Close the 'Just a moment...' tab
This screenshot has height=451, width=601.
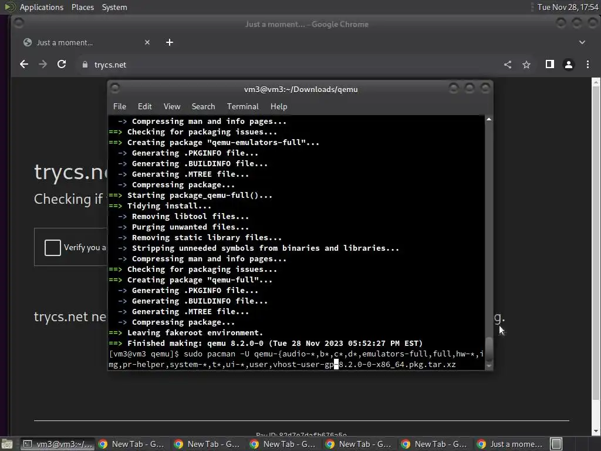147,42
